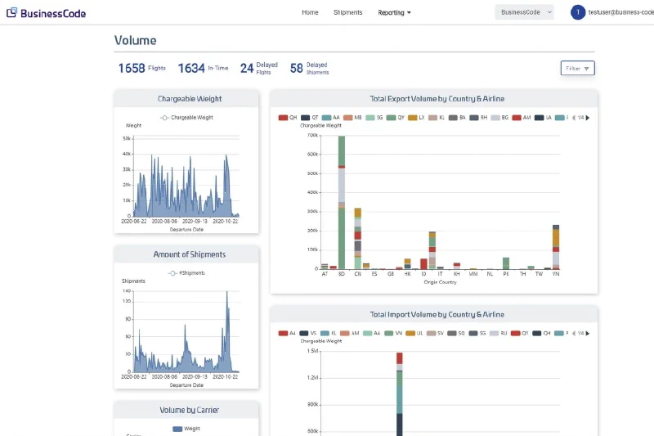Open the Filter dropdown
Viewport: 654px width, 436px height.
[577, 68]
